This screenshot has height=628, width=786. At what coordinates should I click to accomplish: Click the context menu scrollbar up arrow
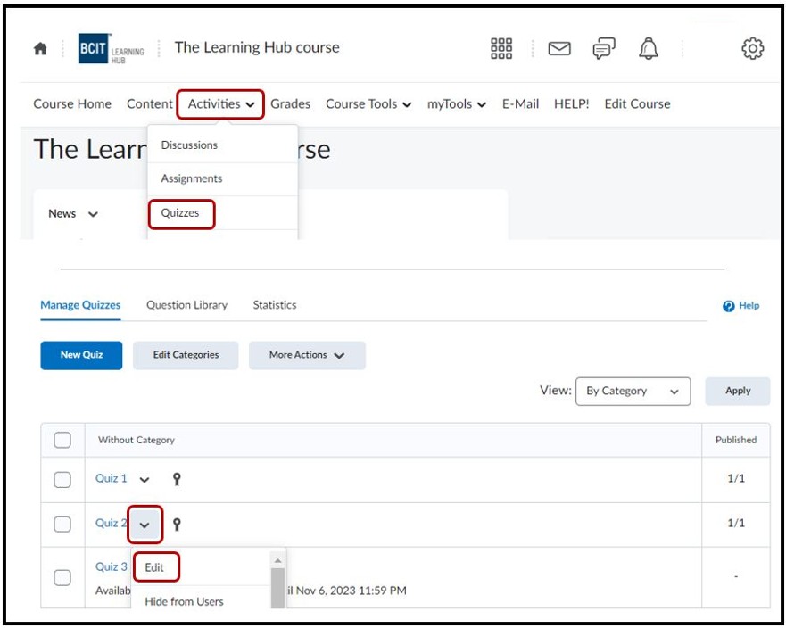coord(277,560)
